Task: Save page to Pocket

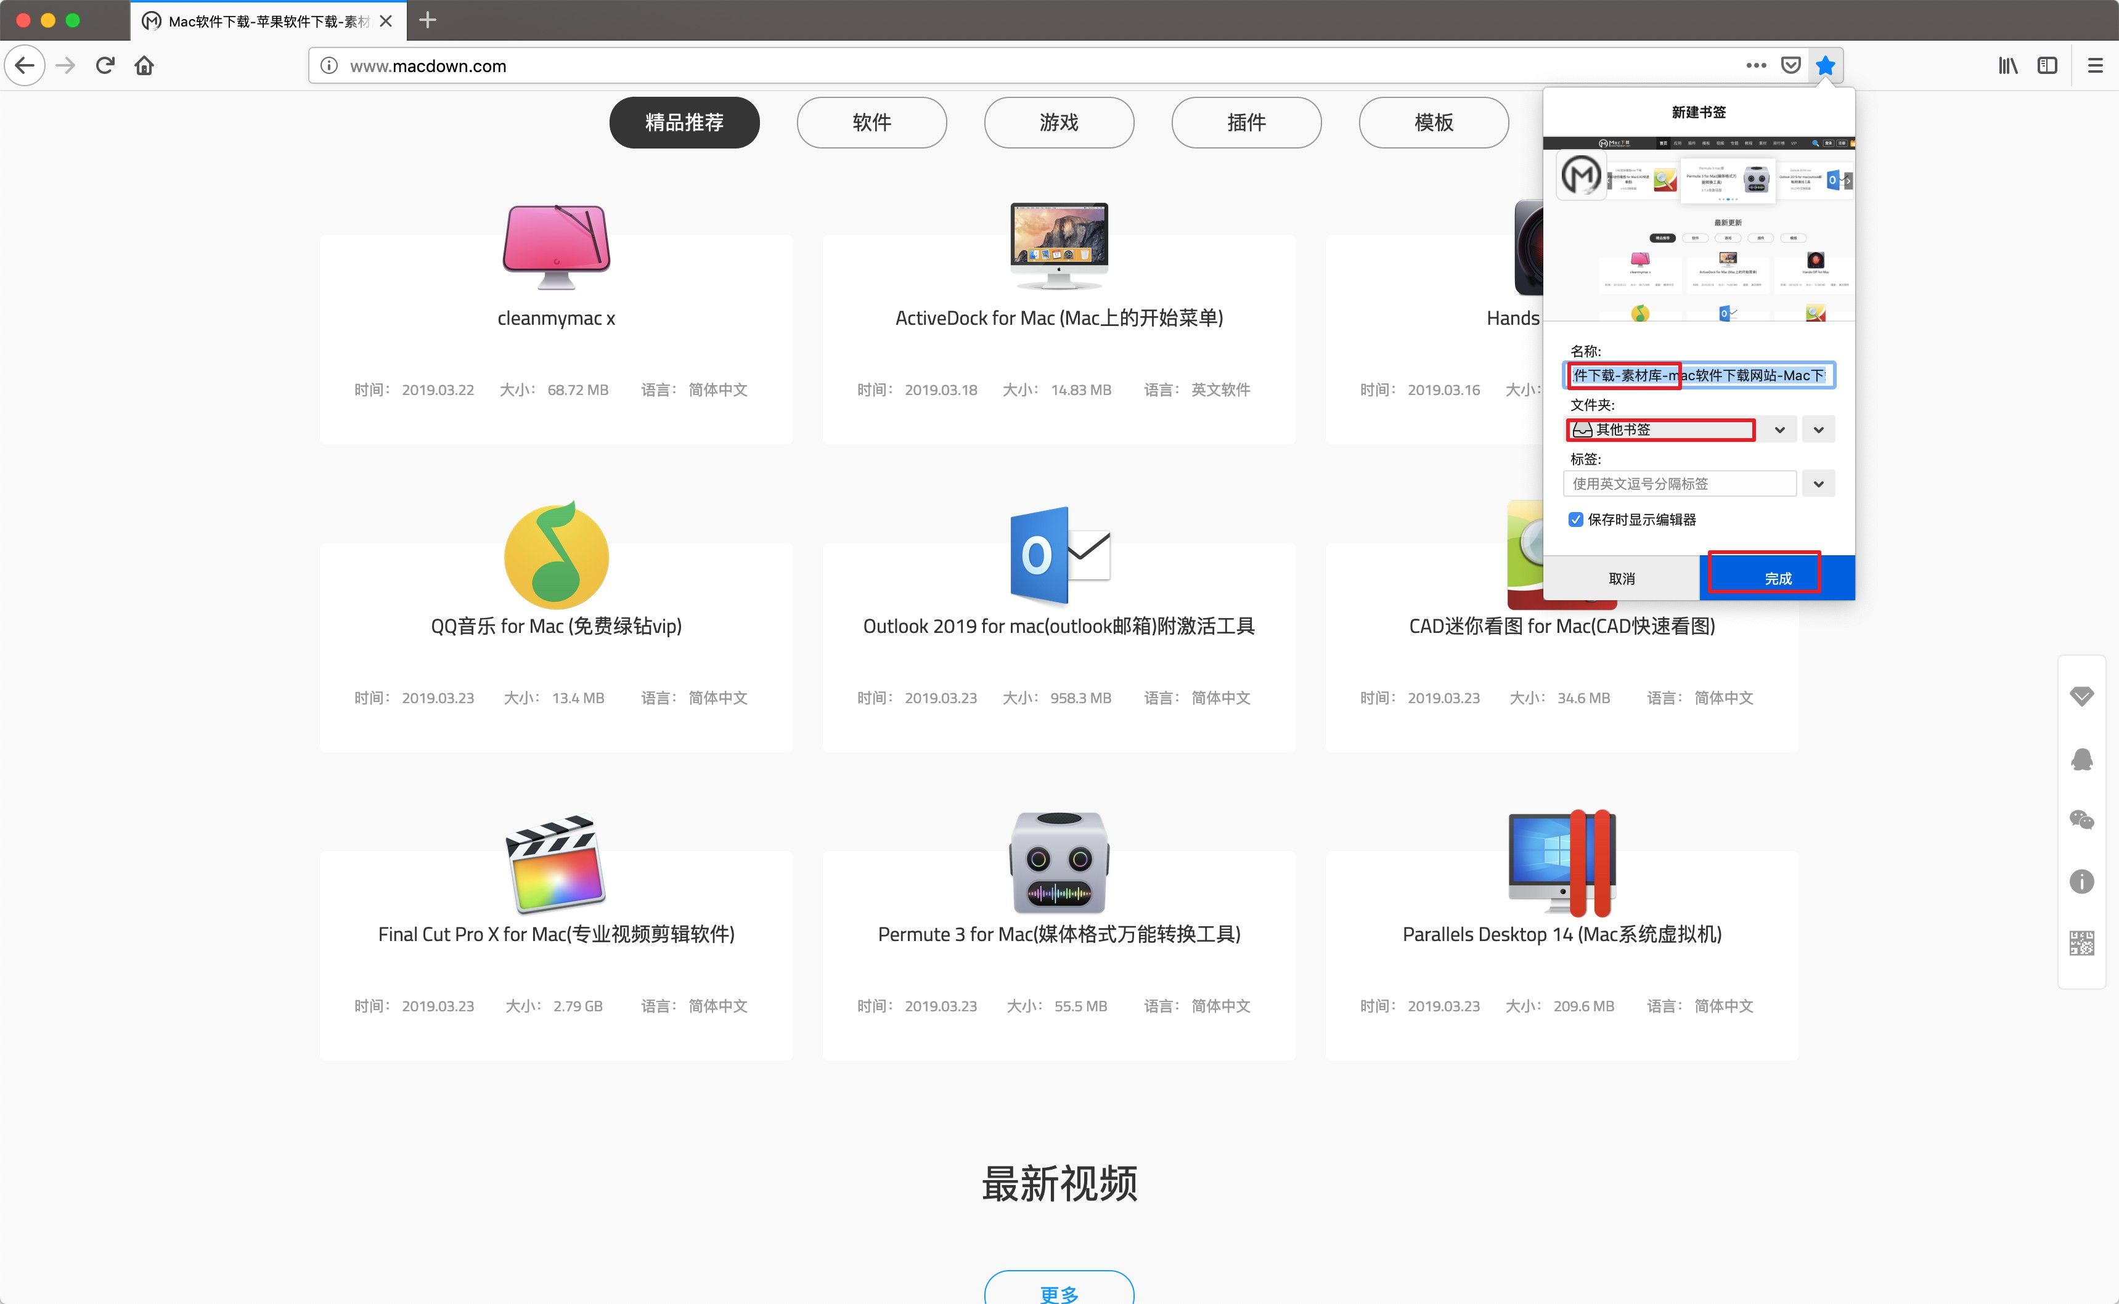Action: 1790,65
